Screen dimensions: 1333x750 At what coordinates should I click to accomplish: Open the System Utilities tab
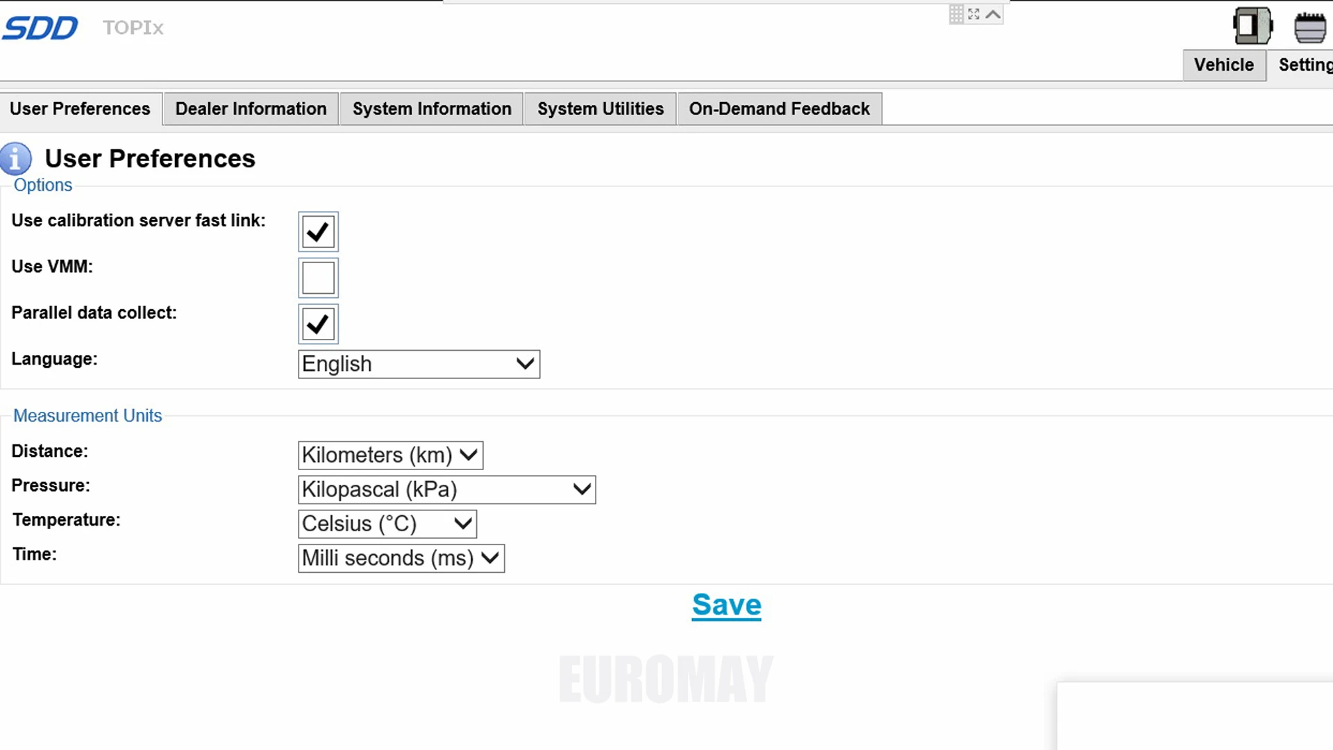coord(600,109)
